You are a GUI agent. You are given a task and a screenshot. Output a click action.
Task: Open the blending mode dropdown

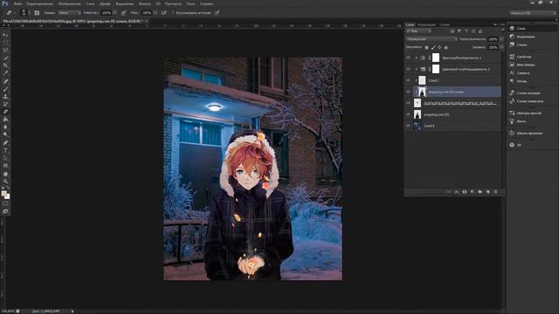(x=431, y=38)
